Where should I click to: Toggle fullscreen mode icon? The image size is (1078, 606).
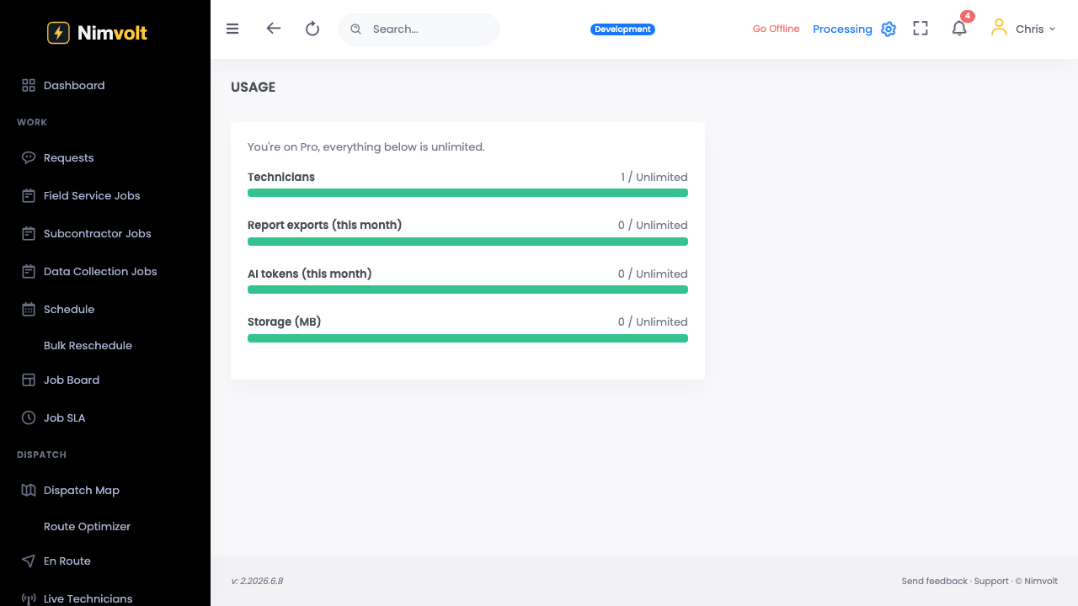[x=921, y=29]
